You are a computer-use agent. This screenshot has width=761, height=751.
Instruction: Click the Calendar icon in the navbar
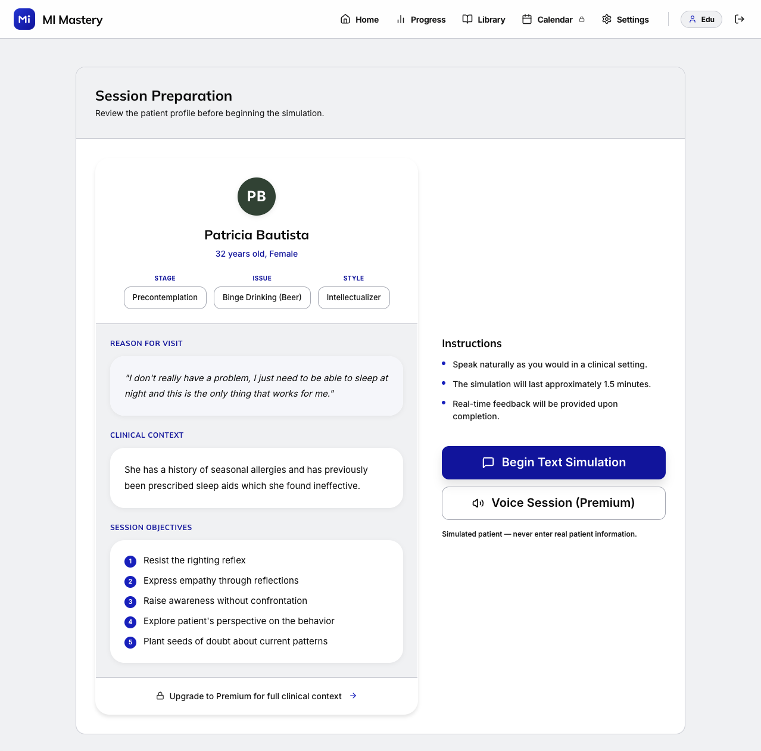pyautogui.click(x=527, y=19)
